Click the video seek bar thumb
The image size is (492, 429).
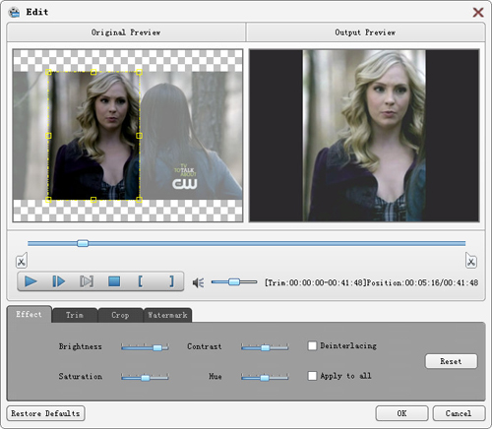click(83, 243)
